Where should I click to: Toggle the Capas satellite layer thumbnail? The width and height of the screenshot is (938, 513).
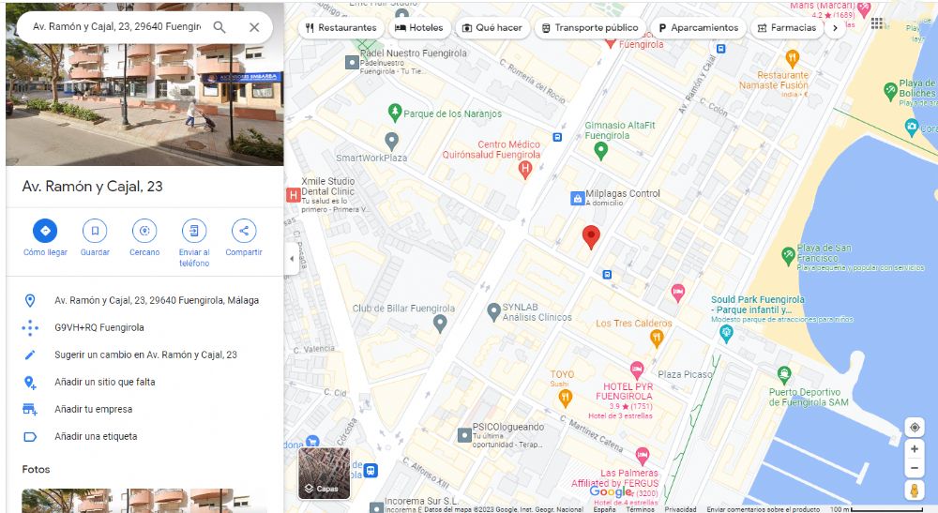pyautogui.click(x=325, y=474)
